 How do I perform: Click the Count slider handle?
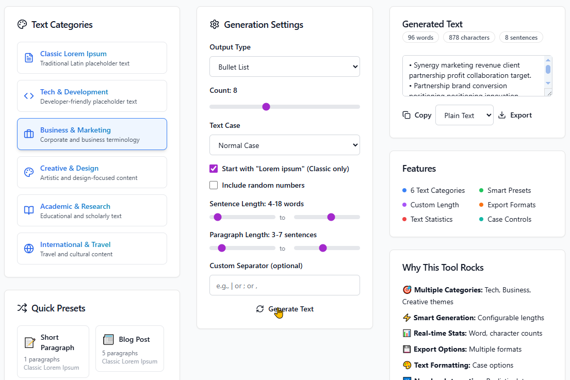(266, 107)
